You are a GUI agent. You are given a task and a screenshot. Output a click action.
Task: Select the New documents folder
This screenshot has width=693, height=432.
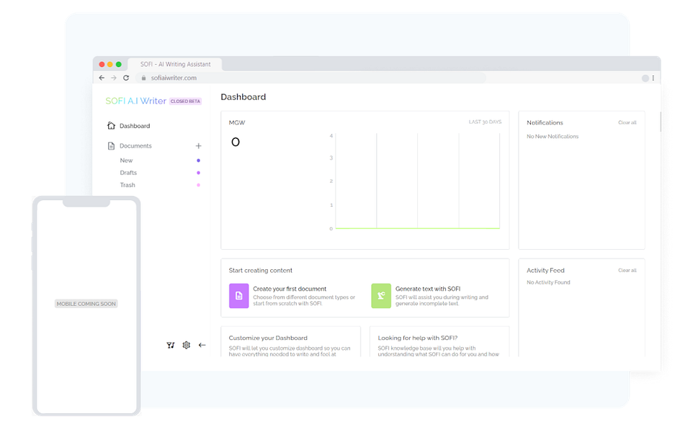(x=126, y=161)
